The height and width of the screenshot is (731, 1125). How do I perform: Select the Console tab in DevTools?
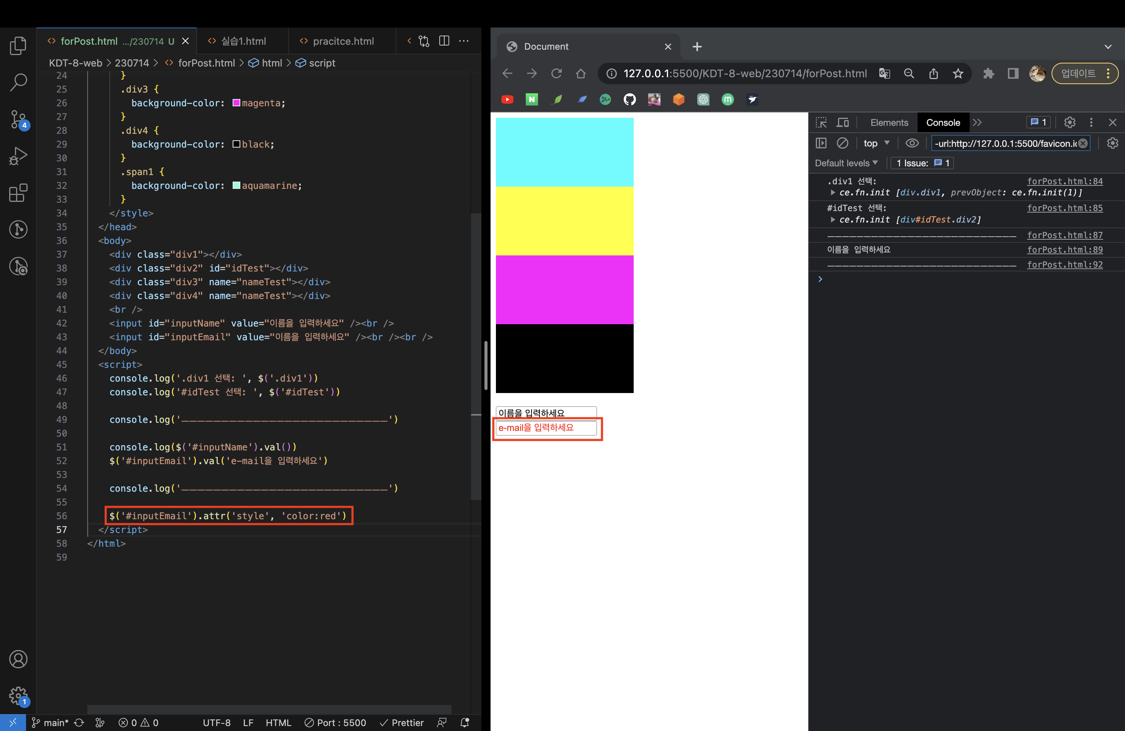click(942, 122)
